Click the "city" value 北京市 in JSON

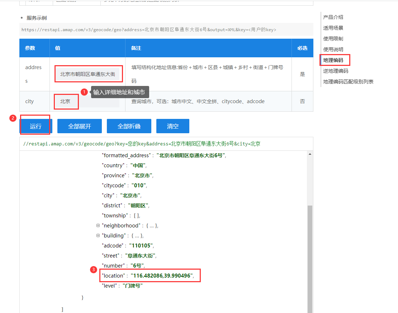pyautogui.click(x=130, y=196)
